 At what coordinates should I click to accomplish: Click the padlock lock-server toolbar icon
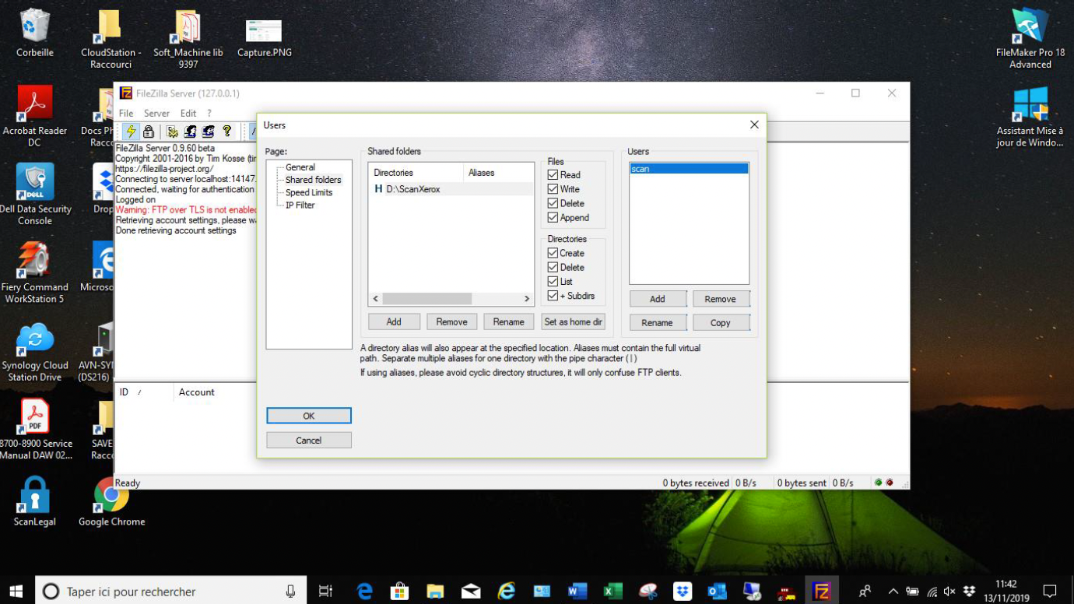(149, 132)
